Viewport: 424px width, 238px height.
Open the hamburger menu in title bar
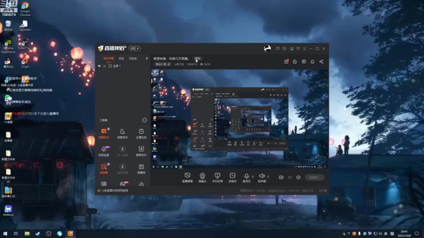[304, 49]
